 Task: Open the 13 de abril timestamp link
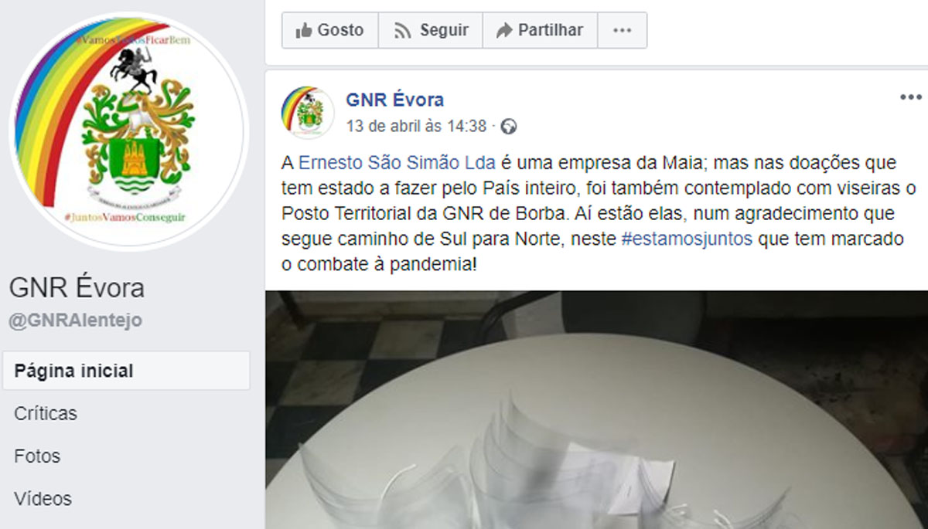(416, 126)
